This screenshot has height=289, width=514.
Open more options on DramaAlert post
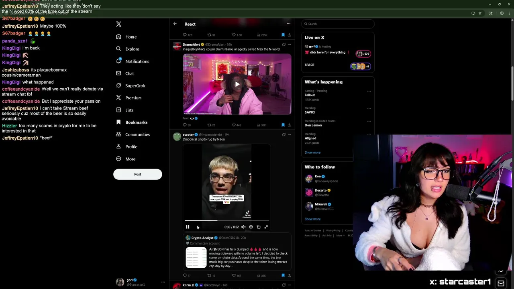click(289, 45)
